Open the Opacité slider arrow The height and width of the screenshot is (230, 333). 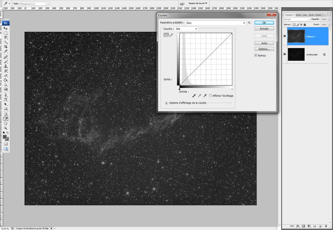329,19
